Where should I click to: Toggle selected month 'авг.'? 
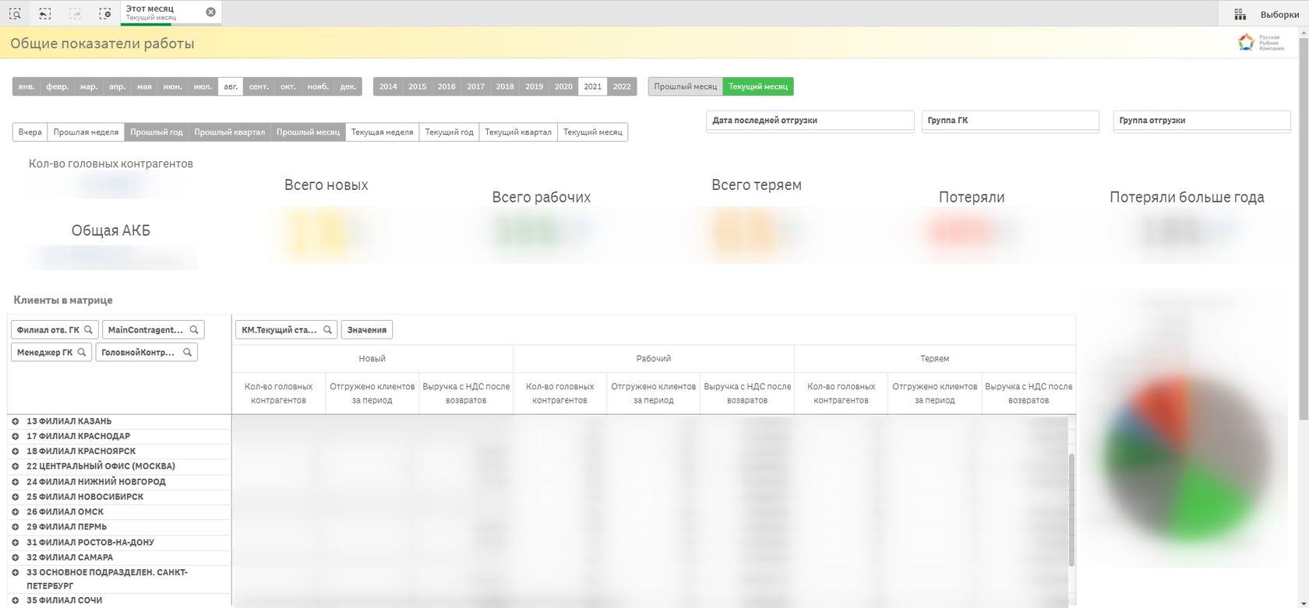[x=231, y=86]
